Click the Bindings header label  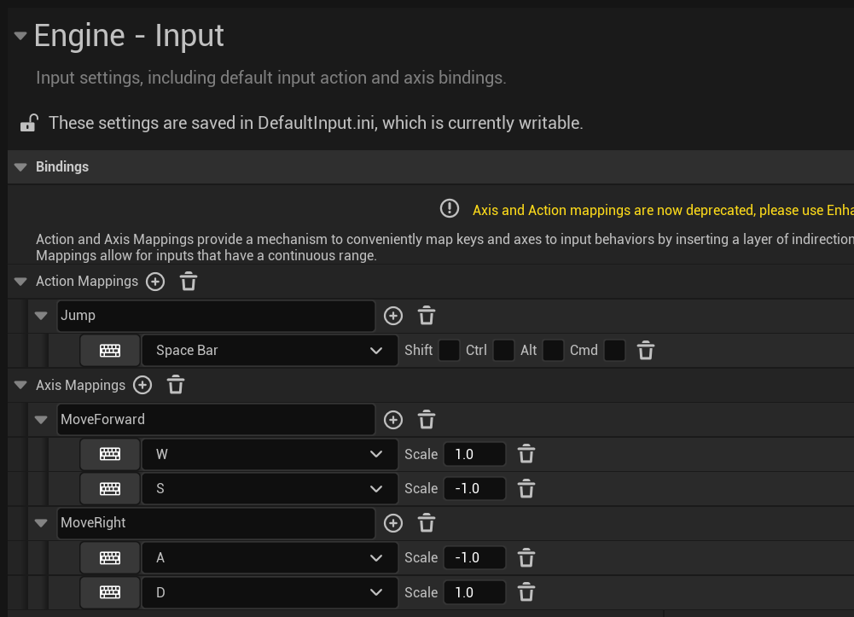click(62, 167)
